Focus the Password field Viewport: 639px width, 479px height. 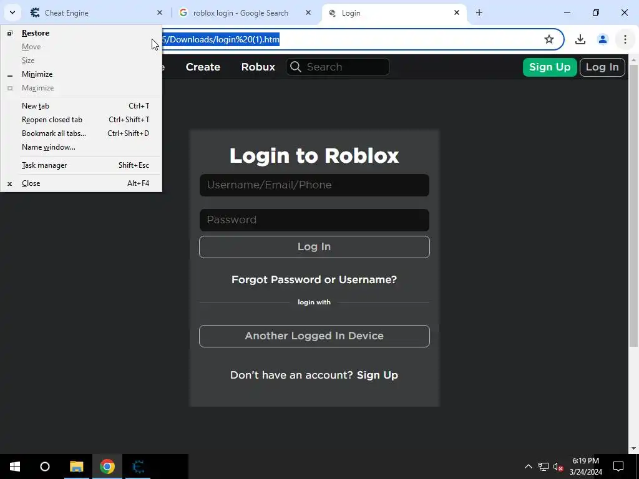(x=315, y=220)
